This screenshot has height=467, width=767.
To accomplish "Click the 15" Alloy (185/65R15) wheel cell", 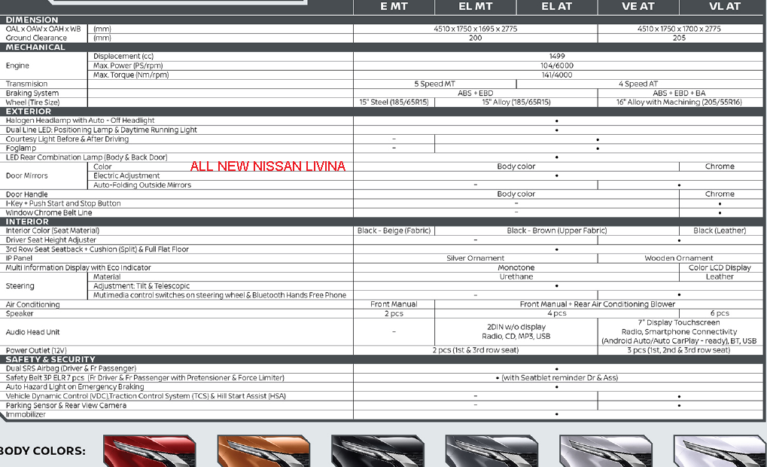I will (x=516, y=102).
